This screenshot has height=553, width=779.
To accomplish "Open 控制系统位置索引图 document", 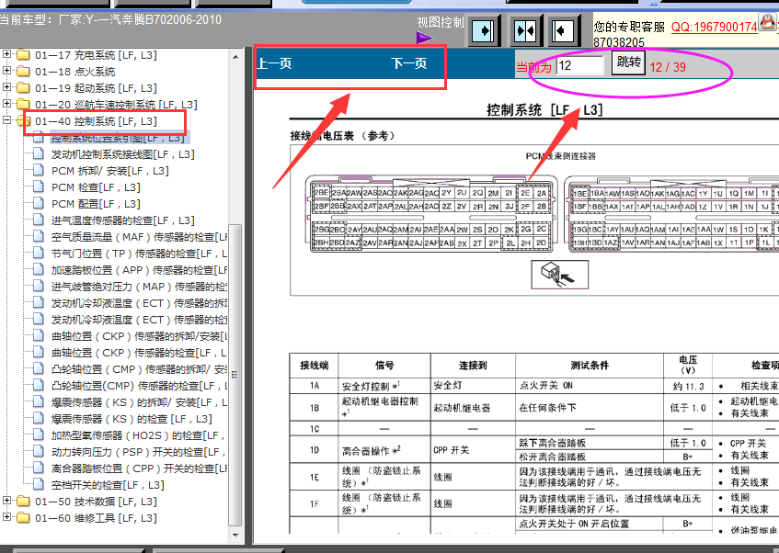I will tap(119, 138).
